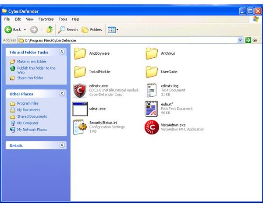The image size is (263, 204).
Task: Go to My Documents link
Action: 29,110
